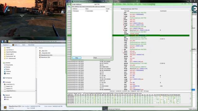Click the Value column header in dialog
198x111 pixels.
click(87, 9)
